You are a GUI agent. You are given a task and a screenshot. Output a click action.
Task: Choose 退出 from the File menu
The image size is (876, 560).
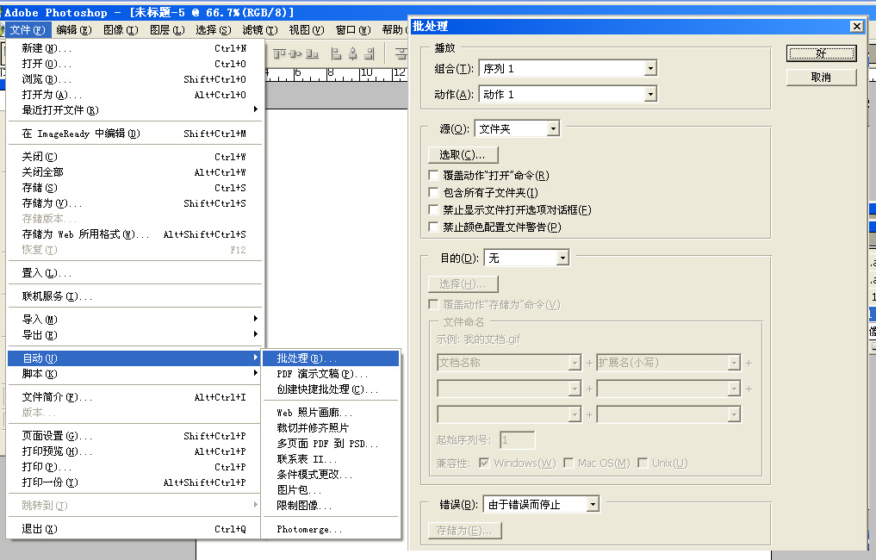134,529
